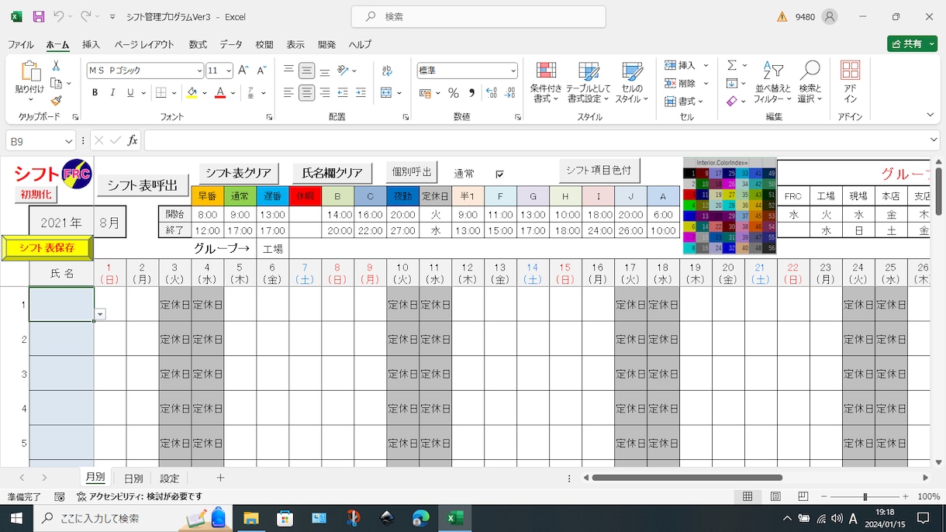
Task: Click the yellow シフト表保存 button
Action: point(47,248)
